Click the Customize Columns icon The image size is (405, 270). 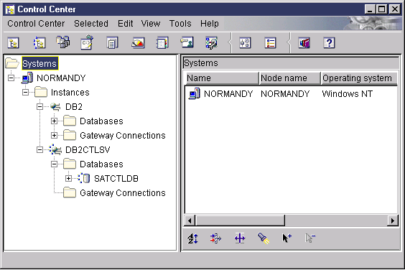(240, 238)
